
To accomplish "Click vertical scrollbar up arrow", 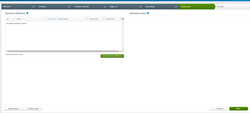I will click(123, 22).
